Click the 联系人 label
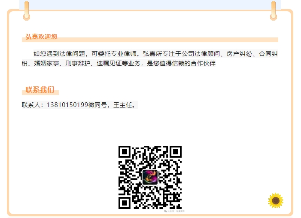Screen dimensions: 301x218 point(31,105)
